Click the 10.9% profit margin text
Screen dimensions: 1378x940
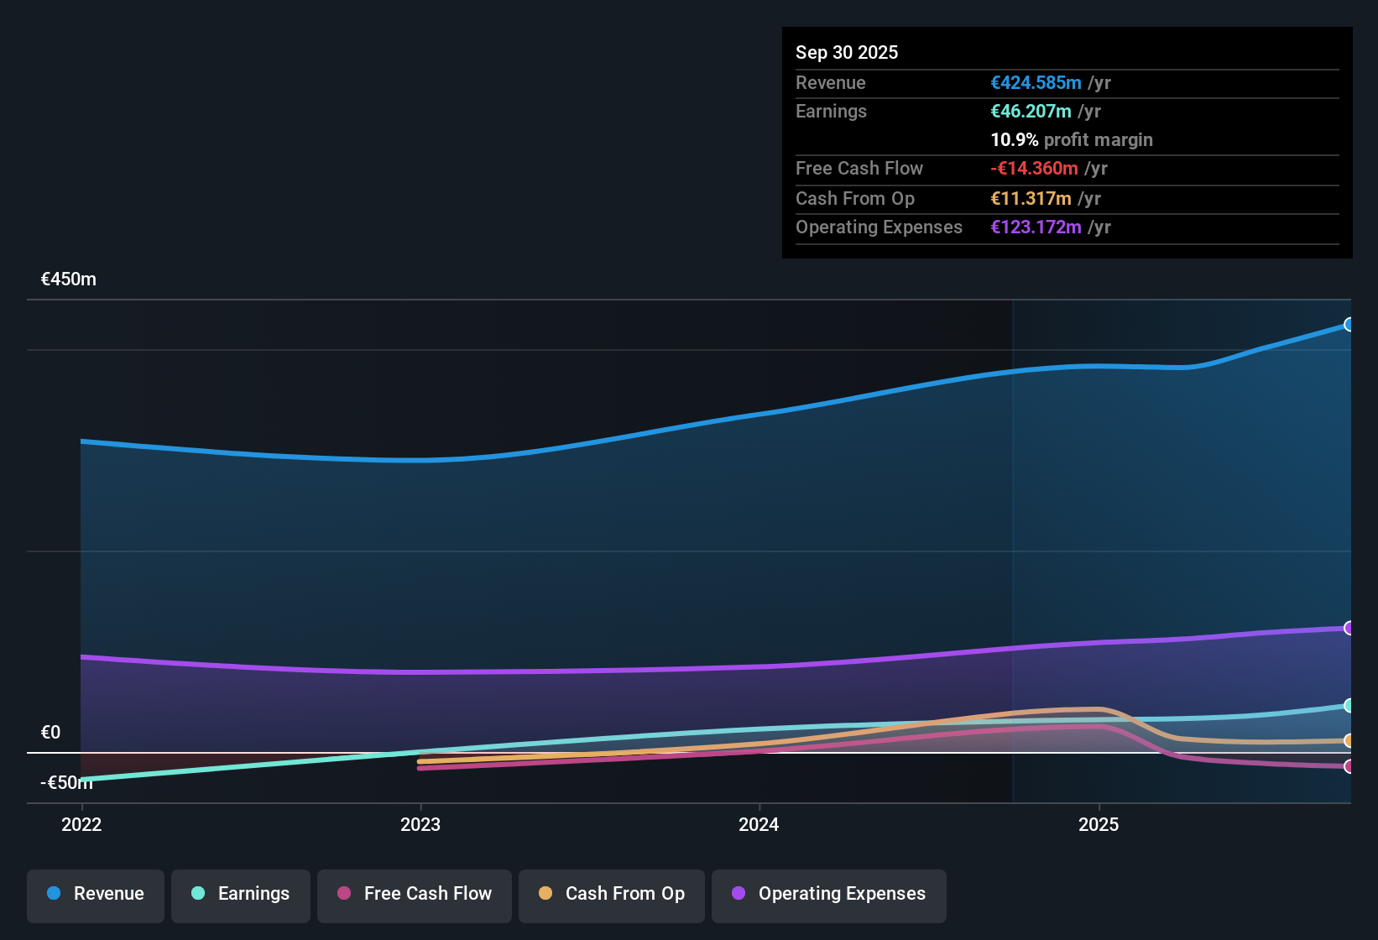click(1072, 140)
